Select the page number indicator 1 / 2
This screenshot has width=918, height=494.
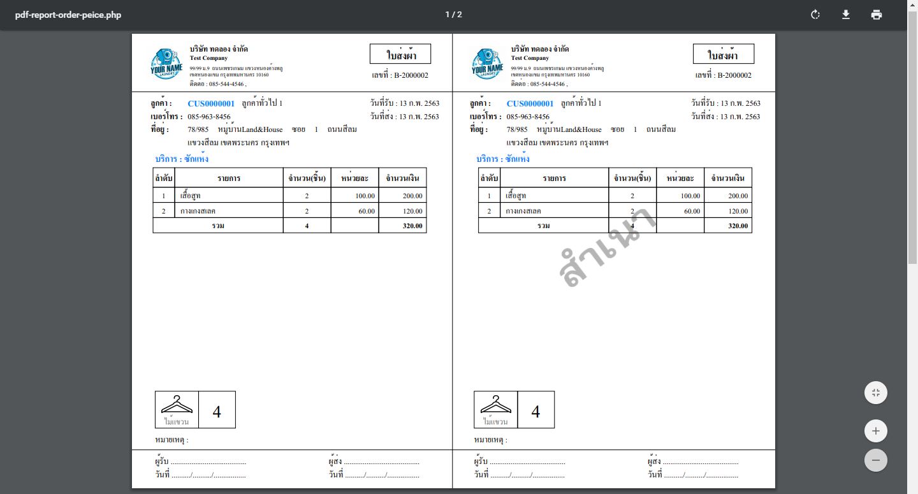pyautogui.click(x=453, y=15)
